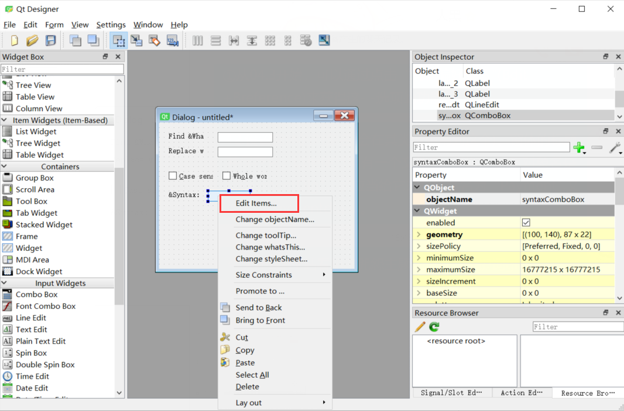Collapse the Containers category in Widget Box
The image size is (624, 411).
4,167
